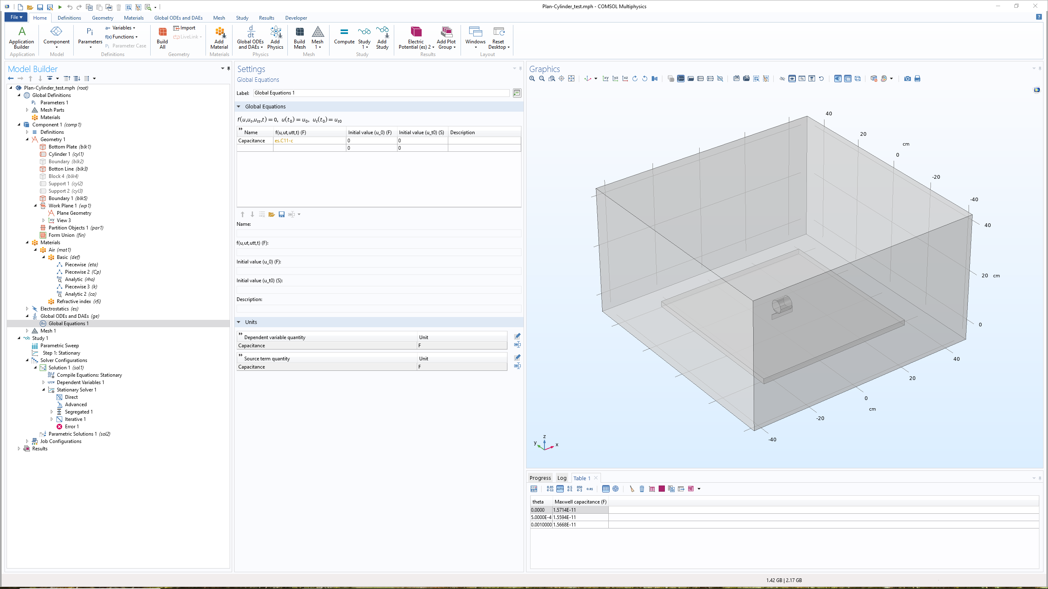Switch Graphics to the xy view
This screenshot has width=1048, height=589.
(605, 79)
